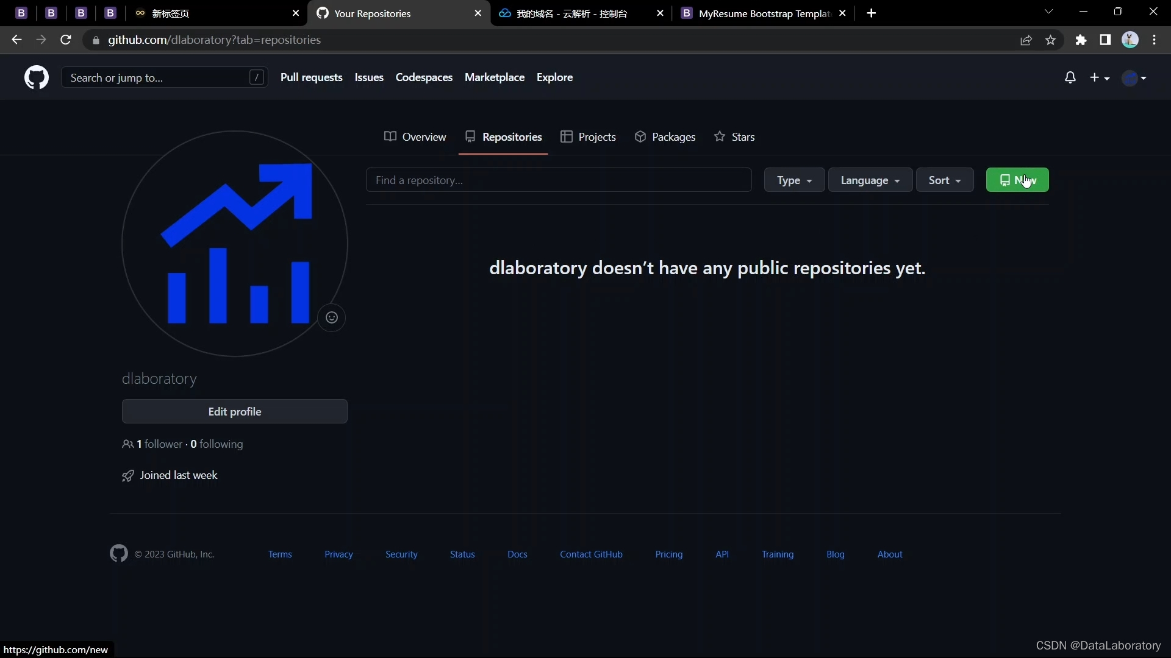Click the Find a repository search box
This screenshot has width=1171, height=658.
(559, 180)
